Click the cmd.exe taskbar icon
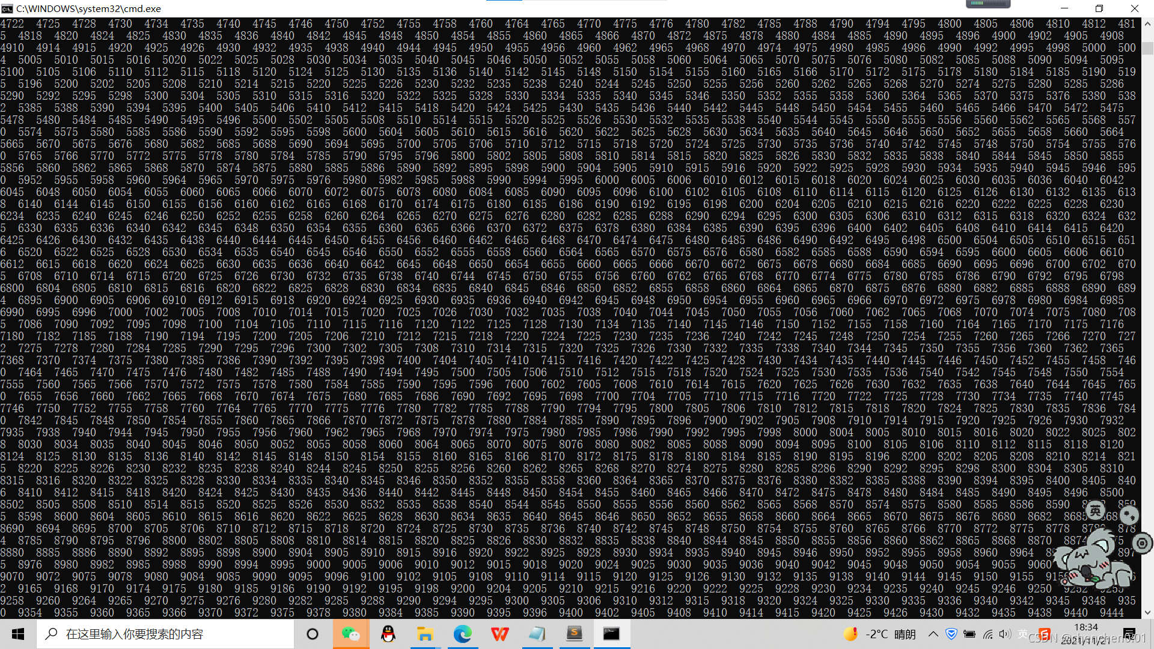1154x649 pixels. pos(611,634)
